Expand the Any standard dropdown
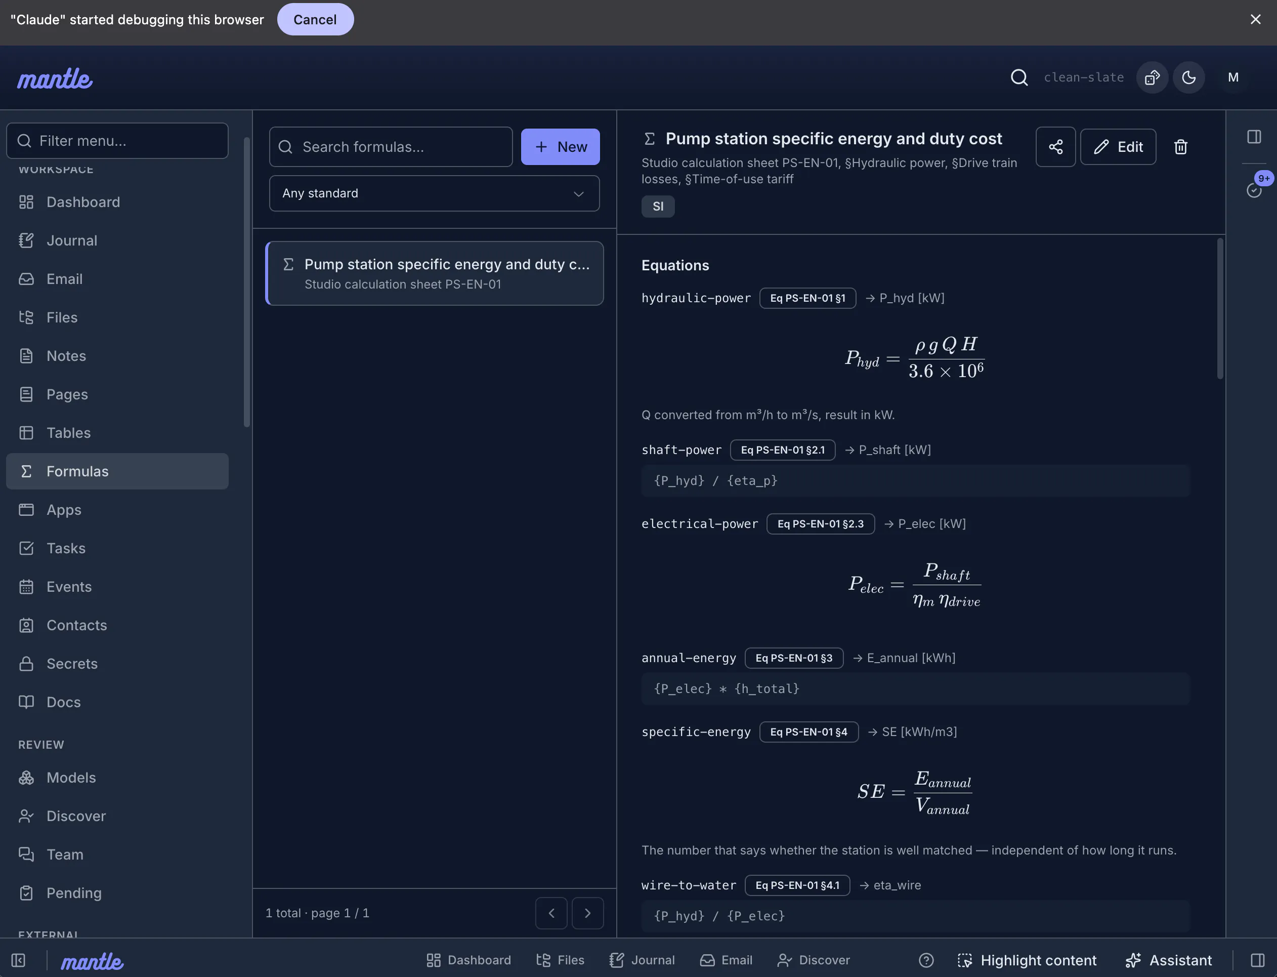Image resolution: width=1277 pixels, height=977 pixels. click(x=434, y=193)
